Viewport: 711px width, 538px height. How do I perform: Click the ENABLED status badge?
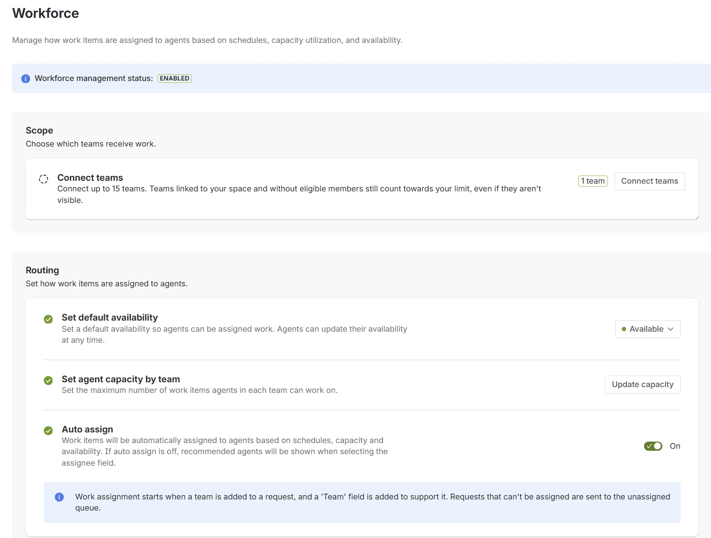tap(174, 79)
